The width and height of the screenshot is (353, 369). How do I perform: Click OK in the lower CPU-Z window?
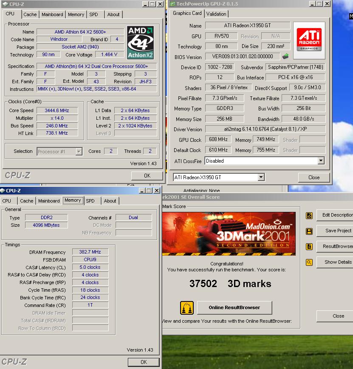(x=144, y=362)
